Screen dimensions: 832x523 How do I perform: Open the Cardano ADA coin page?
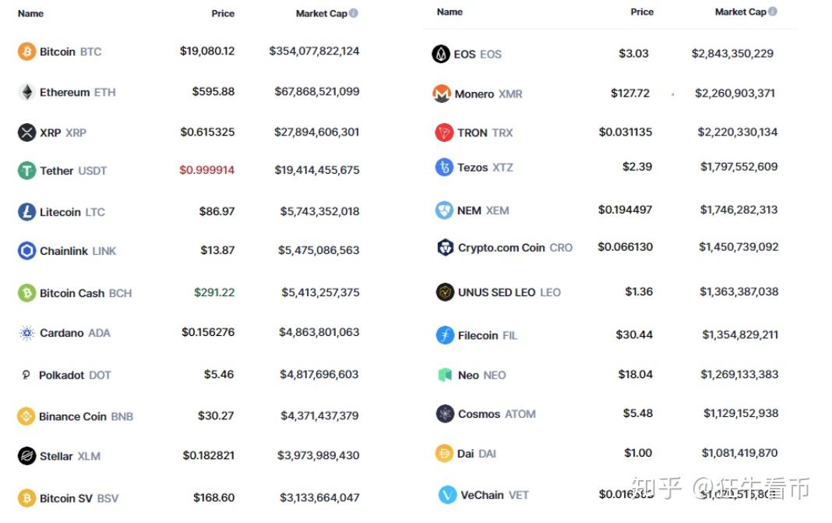[69, 333]
